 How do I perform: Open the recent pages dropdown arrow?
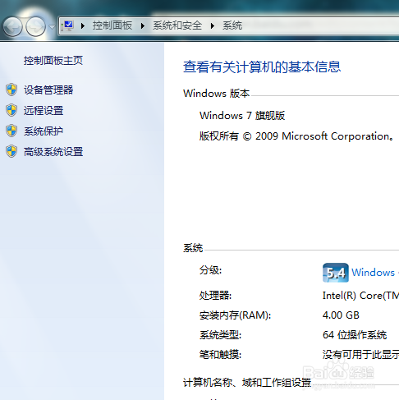(x=52, y=27)
